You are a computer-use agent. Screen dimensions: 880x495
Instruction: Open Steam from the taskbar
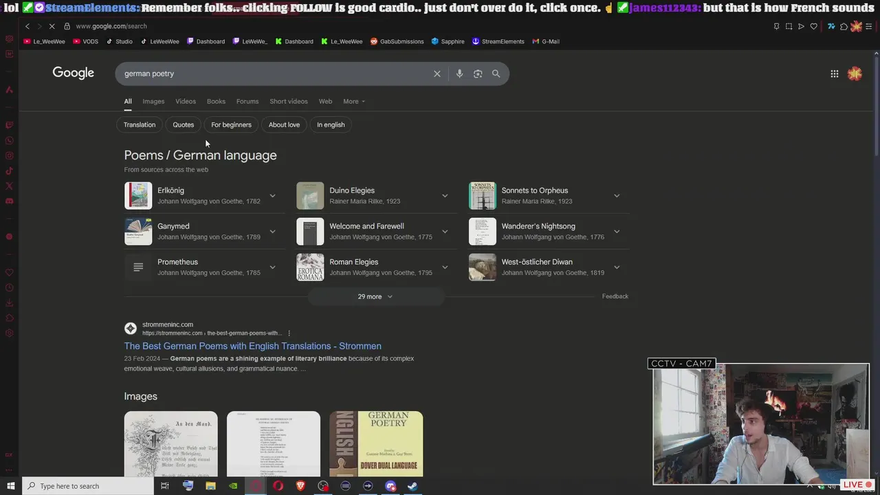412,486
